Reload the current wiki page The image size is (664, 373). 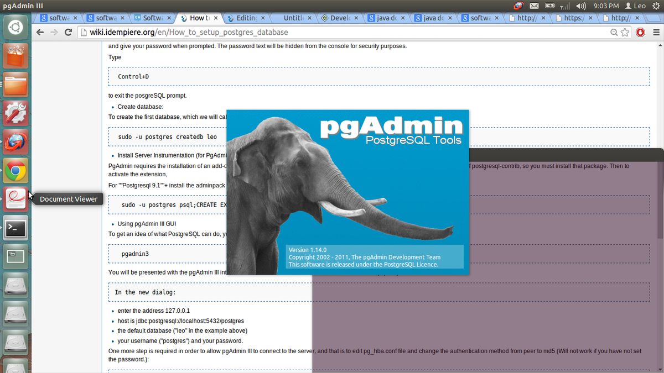pos(68,33)
